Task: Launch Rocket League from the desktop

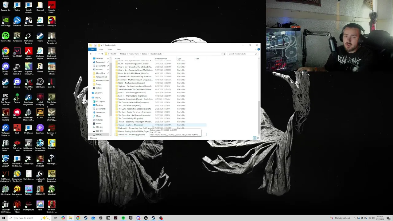Action: click(6, 161)
